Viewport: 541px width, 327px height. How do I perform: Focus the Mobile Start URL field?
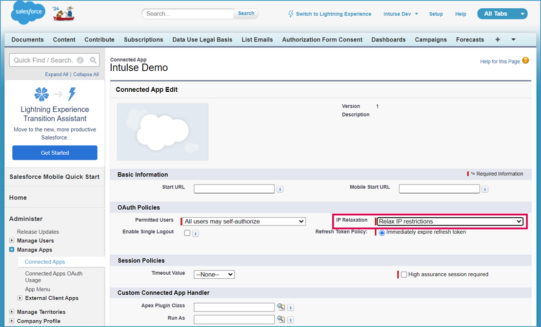[x=439, y=189]
